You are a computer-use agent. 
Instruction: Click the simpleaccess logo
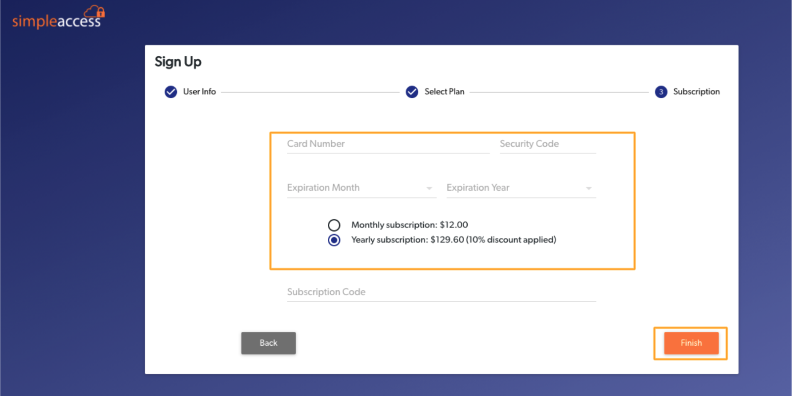pos(58,18)
